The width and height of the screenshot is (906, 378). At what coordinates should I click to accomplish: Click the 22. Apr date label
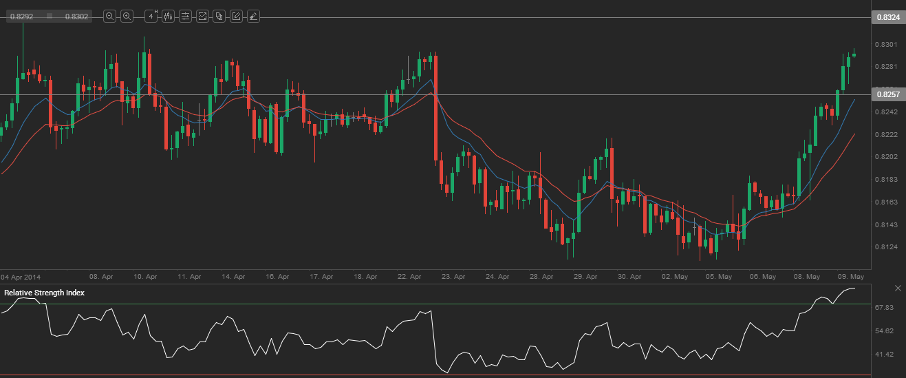(x=410, y=276)
